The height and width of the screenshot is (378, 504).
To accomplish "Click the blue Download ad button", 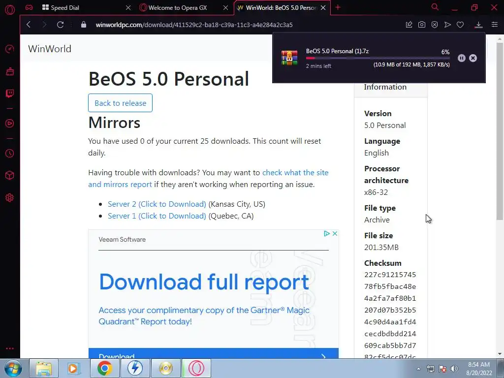I will (214, 353).
